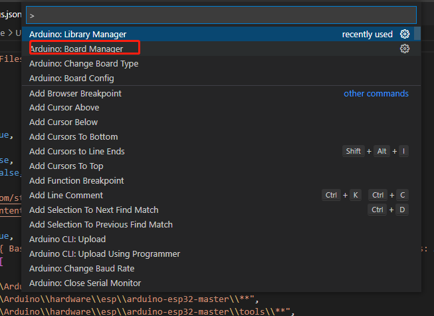Choose Add Selection To Next Find Match
434x316 pixels.
click(94, 210)
